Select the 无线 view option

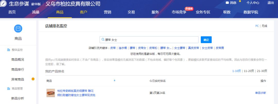[x=264, y=26]
